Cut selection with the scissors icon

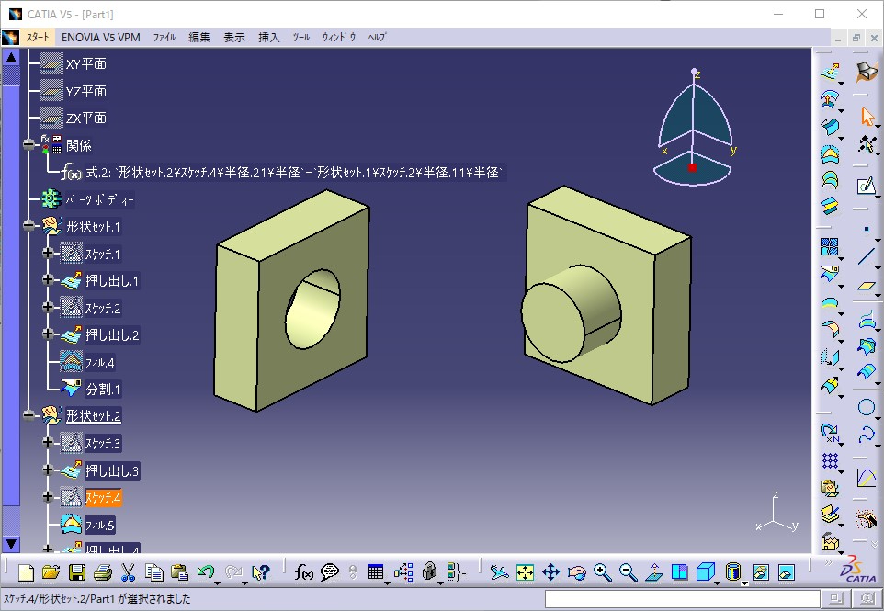(128, 572)
